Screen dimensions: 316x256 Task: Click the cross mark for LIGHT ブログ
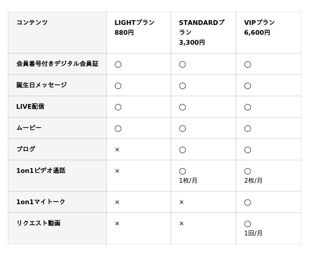[x=117, y=150]
